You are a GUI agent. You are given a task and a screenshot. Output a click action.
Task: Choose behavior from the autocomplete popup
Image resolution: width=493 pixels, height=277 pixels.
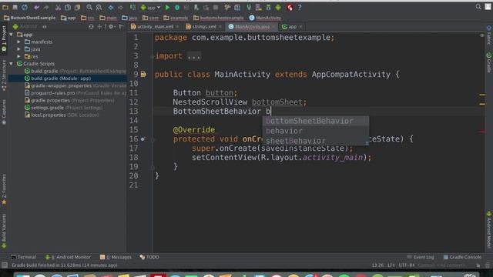coord(316,131)
